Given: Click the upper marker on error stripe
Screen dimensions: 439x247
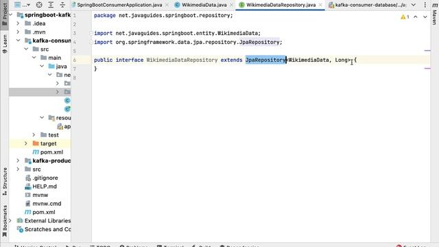Looking at the screenshot, I should point(427,51).
